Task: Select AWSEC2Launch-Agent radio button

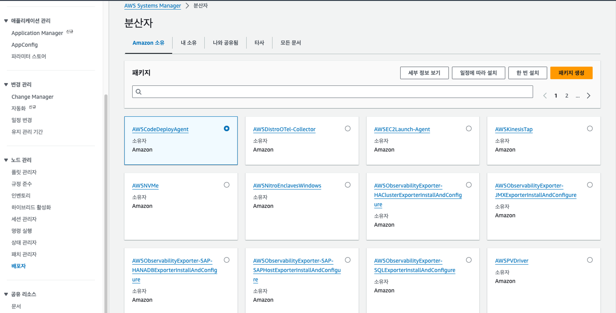Action: (469, 129)
